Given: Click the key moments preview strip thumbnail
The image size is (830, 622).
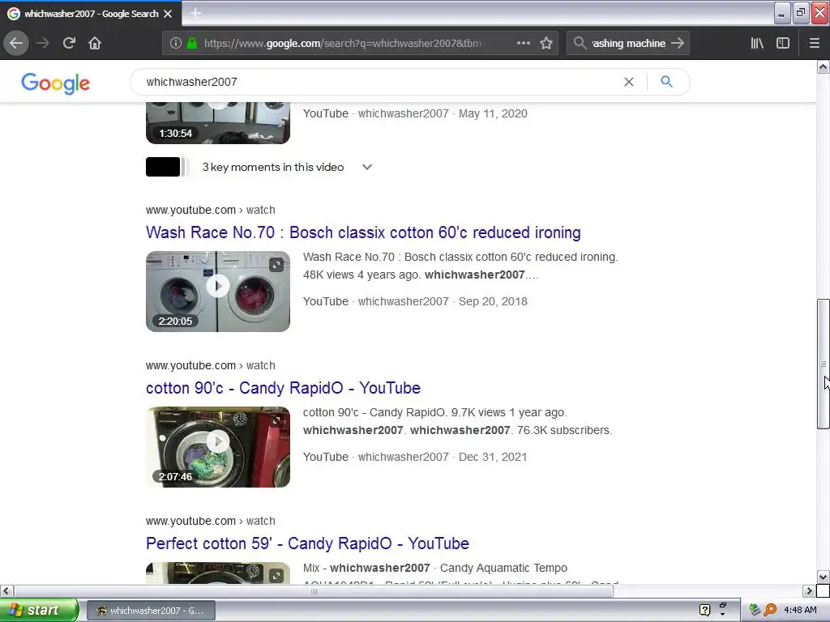Looking at the screenshot, I should pos(166,167).
